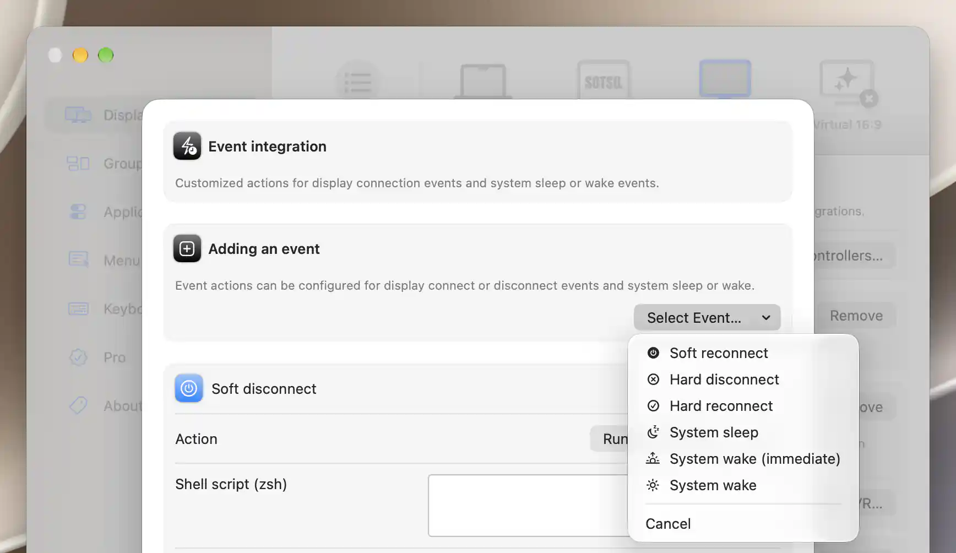Click the System wake sun icon

coord(653,485)
